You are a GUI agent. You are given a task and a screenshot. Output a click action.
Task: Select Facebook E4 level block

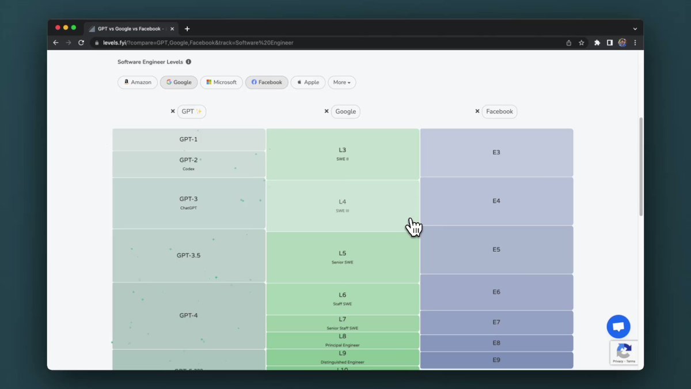(x=496, y=201)
